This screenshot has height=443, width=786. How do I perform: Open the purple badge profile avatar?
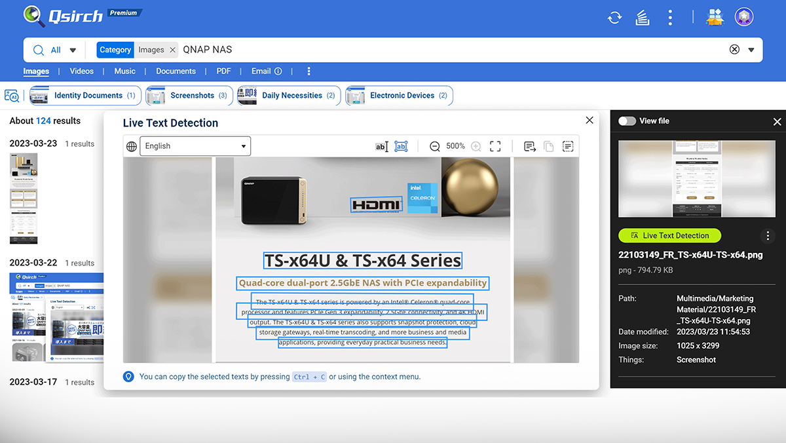click(743, 17)
